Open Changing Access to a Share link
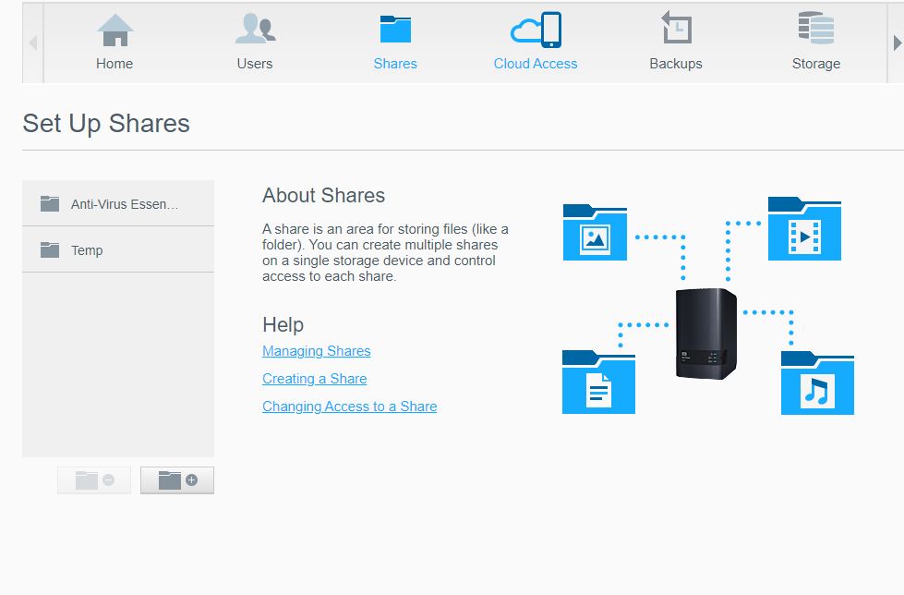Image resolution: width=904 pixels, height=595 pixels. 349,407
